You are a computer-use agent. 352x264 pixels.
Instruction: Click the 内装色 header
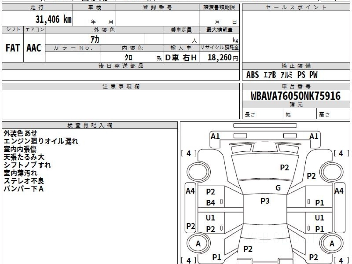click(x=132, y=48)
